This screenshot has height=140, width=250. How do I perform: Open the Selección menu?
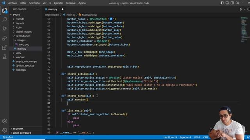pyautogui.click(x=34, y=3)
